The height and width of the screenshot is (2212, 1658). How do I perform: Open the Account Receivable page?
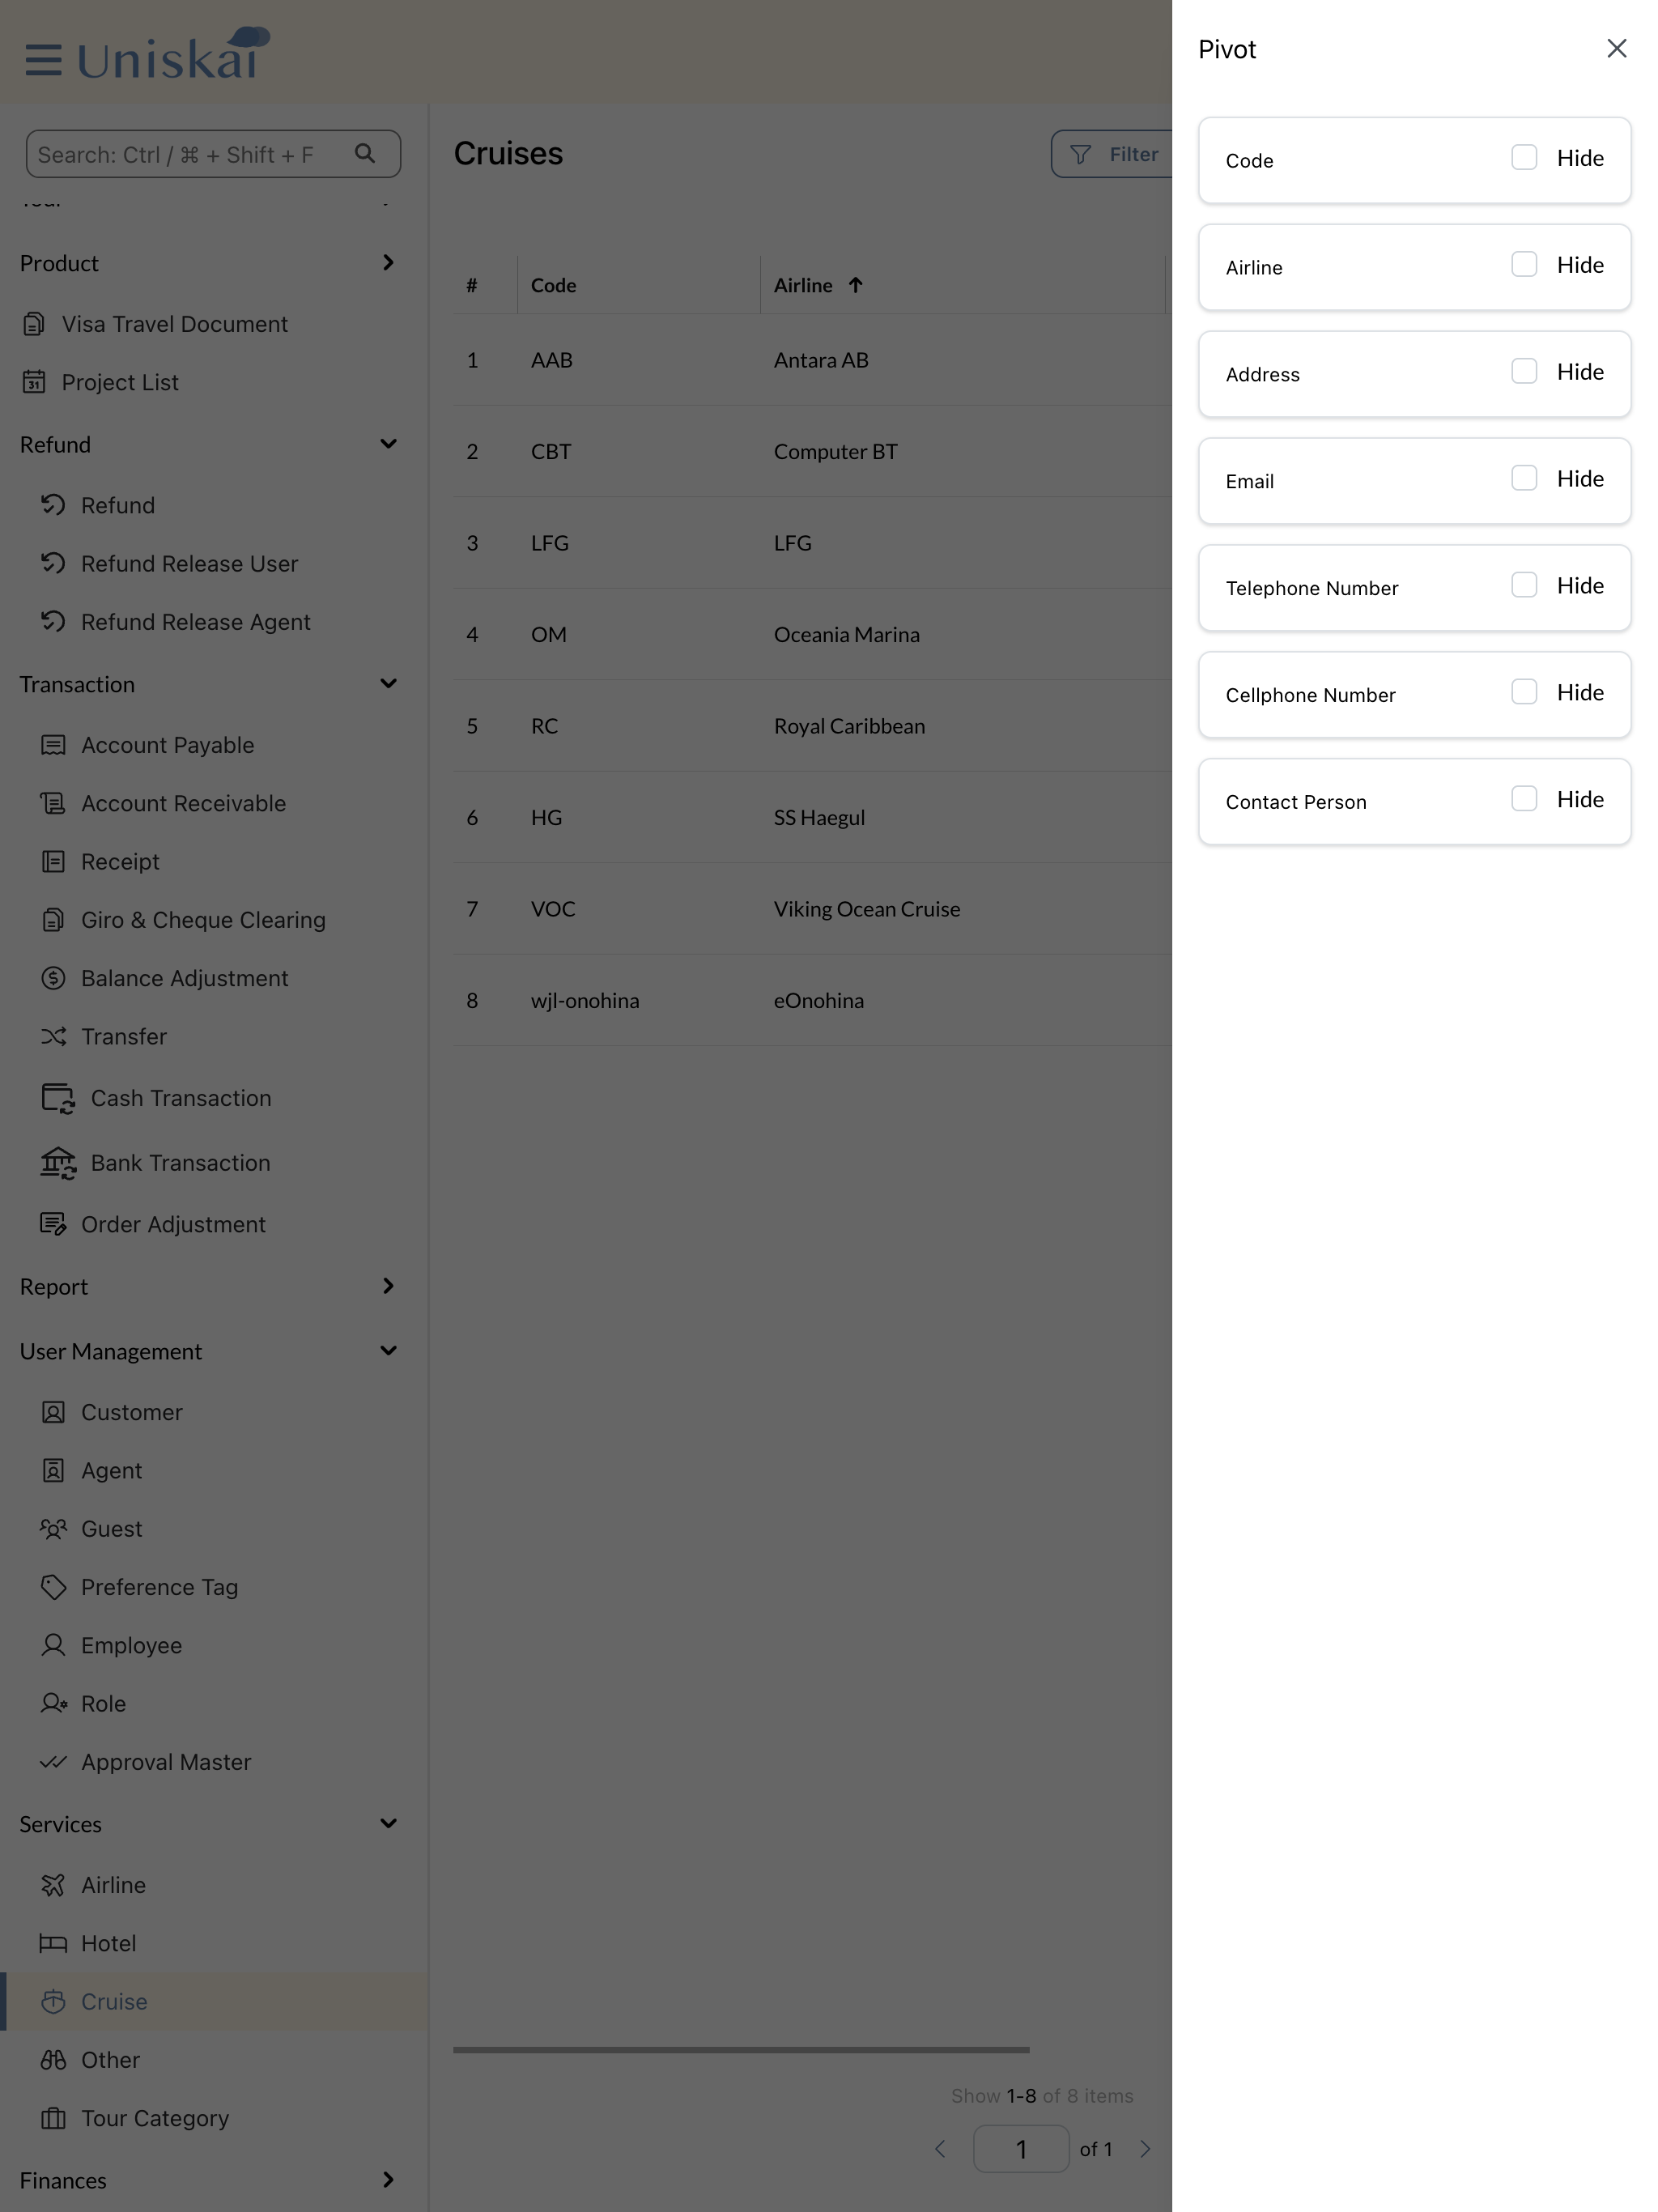pos(183,803)
